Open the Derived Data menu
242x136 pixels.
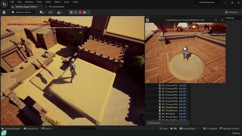pos(188,128)
